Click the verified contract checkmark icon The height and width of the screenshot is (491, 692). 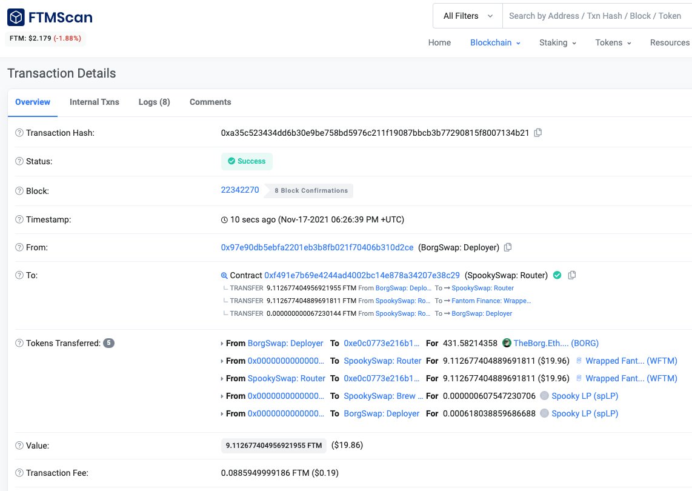(557, 275)
